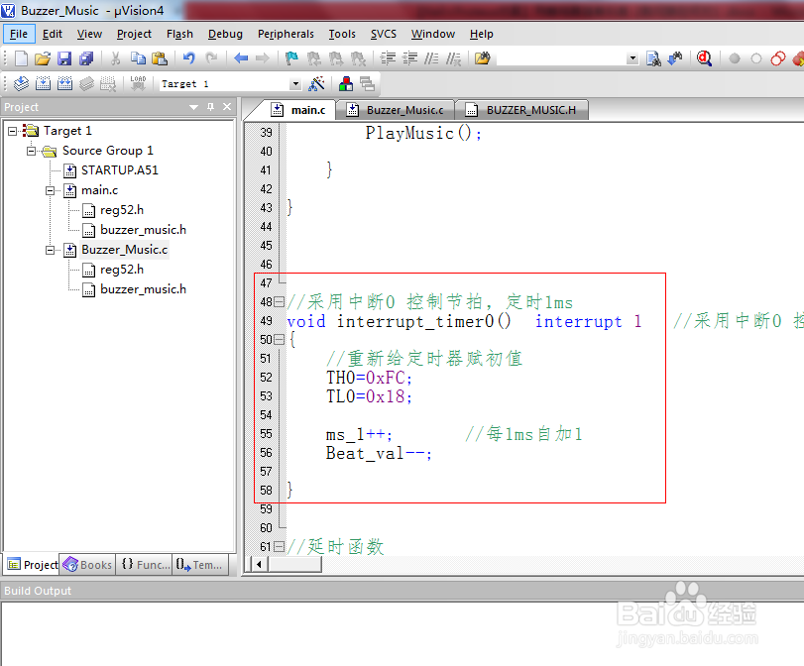Open the Project menu
804x666 pixels.
[x=134, y=34]
